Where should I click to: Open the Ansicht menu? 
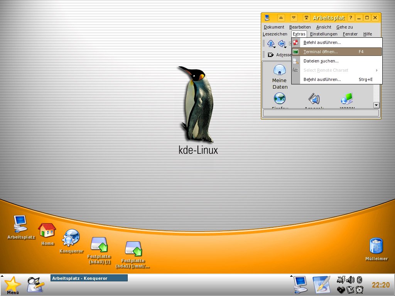coord(324,27)
